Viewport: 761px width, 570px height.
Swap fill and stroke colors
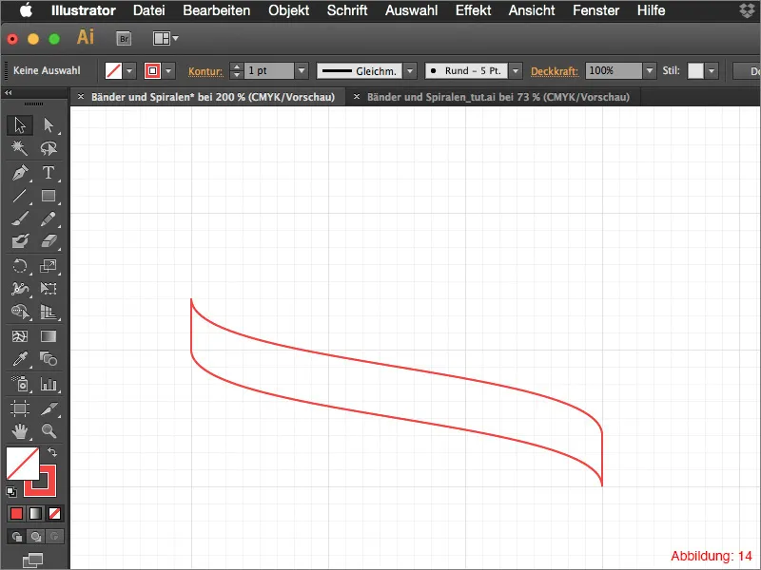52,452
